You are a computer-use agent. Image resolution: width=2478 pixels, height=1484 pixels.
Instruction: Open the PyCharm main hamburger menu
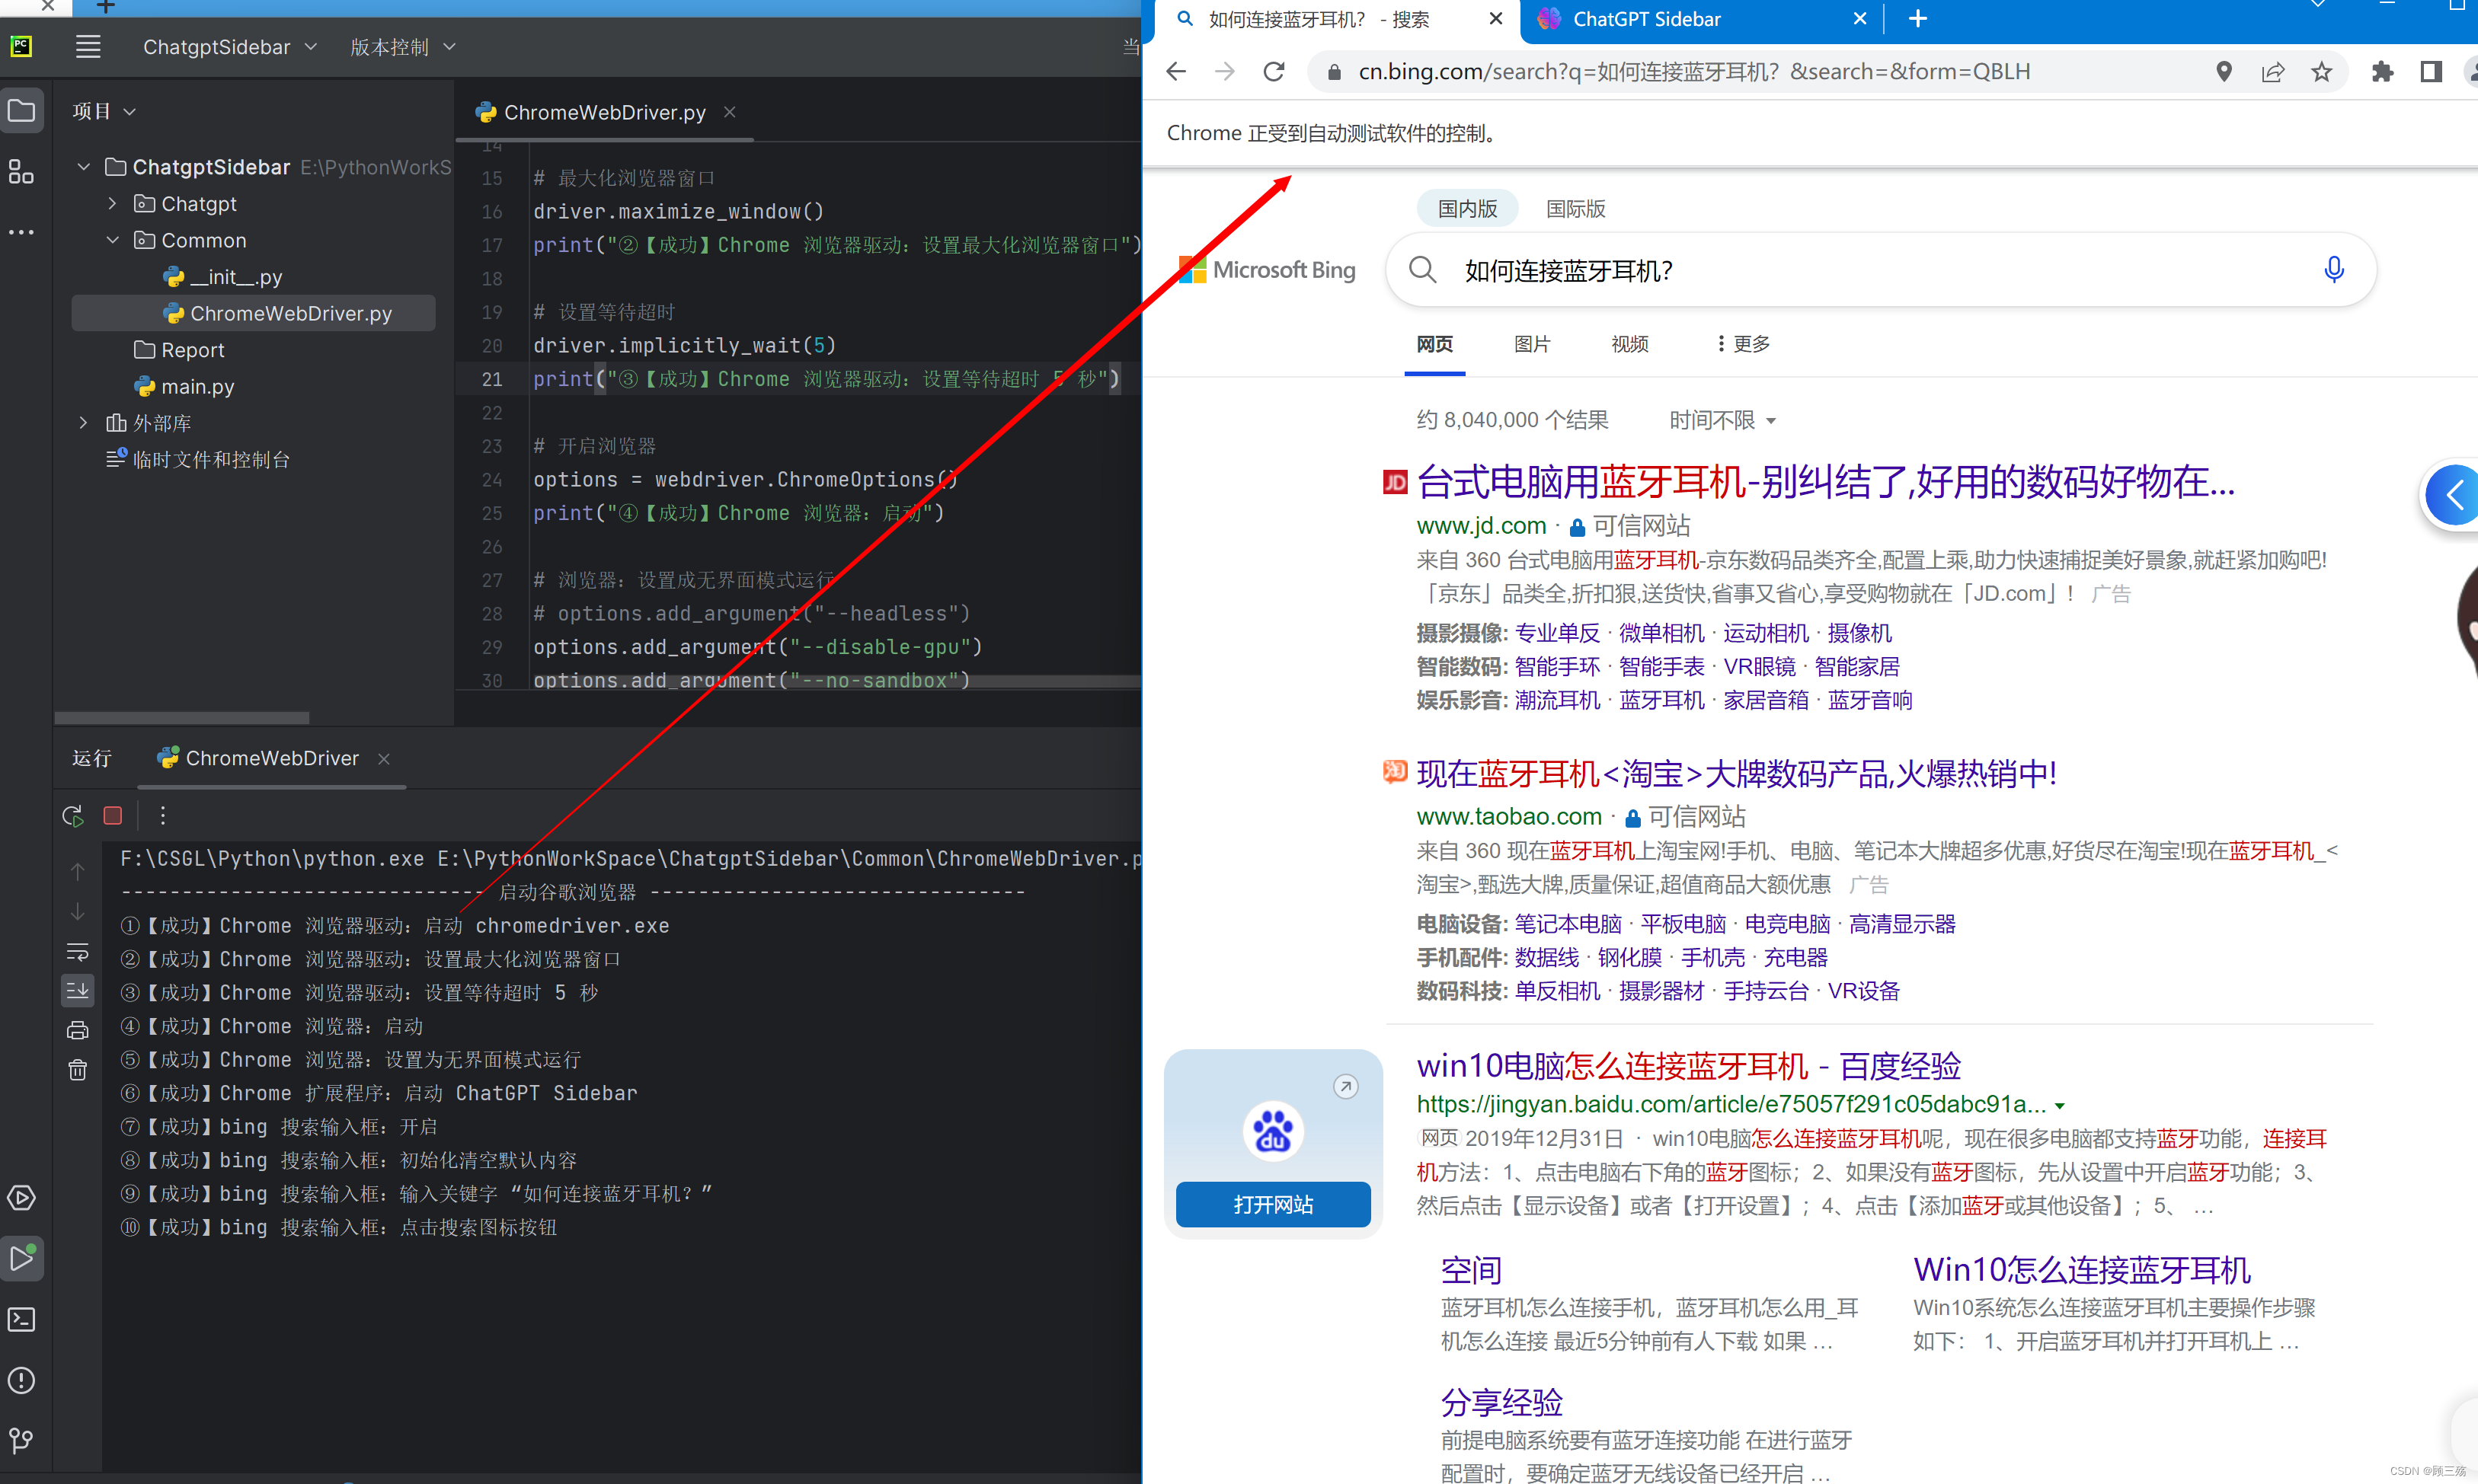coord(88,47)
